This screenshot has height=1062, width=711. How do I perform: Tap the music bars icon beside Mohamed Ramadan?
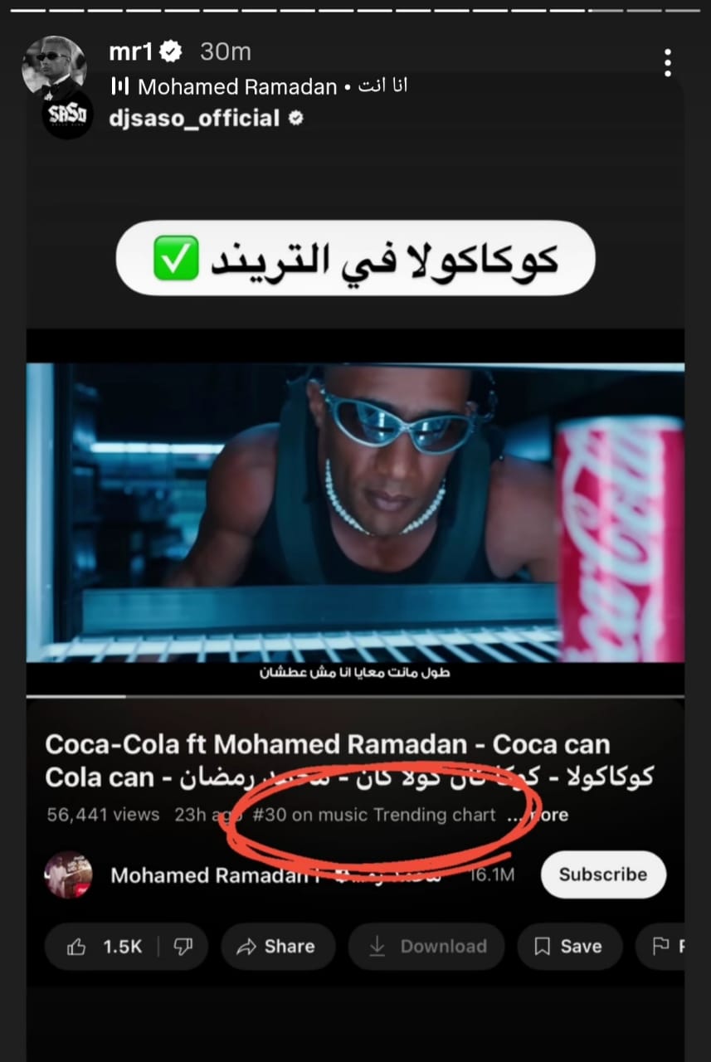coord(120,86)
